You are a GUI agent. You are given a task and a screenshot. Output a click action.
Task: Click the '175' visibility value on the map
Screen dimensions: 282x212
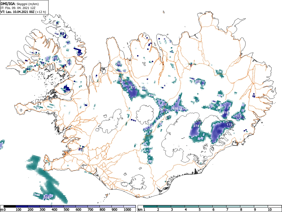(x=229, y=125)
